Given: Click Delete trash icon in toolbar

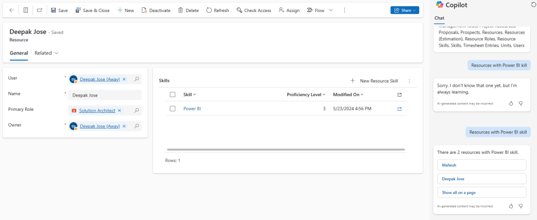Looking at the screenshot, I should click(181, 10).
